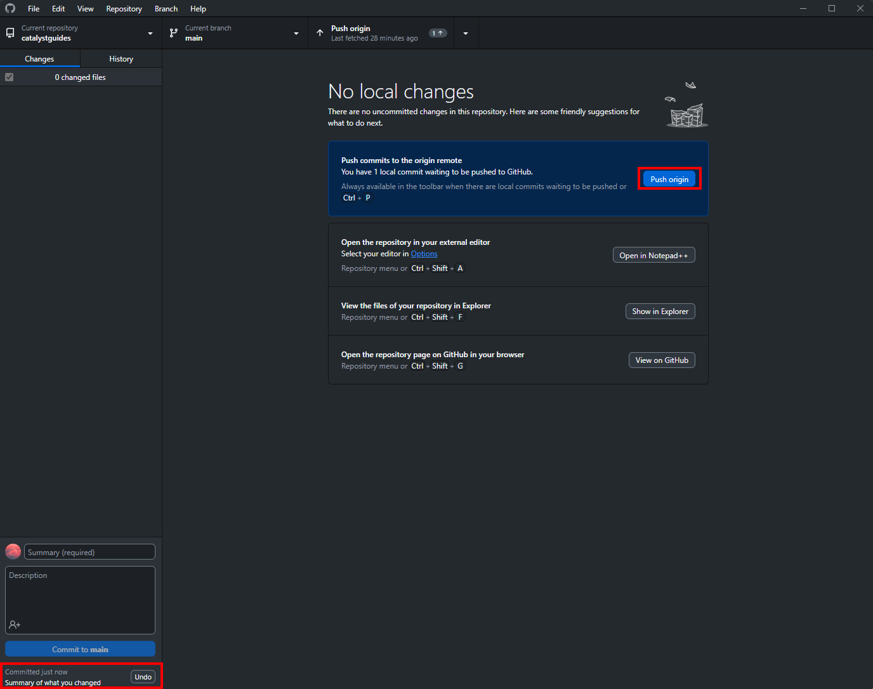Open the Branch menu
Screen dimensions: 873x689
tap(166, 9)
